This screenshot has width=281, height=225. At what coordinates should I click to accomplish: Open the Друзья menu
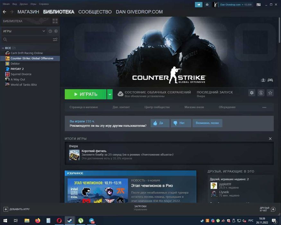(24, 4)
